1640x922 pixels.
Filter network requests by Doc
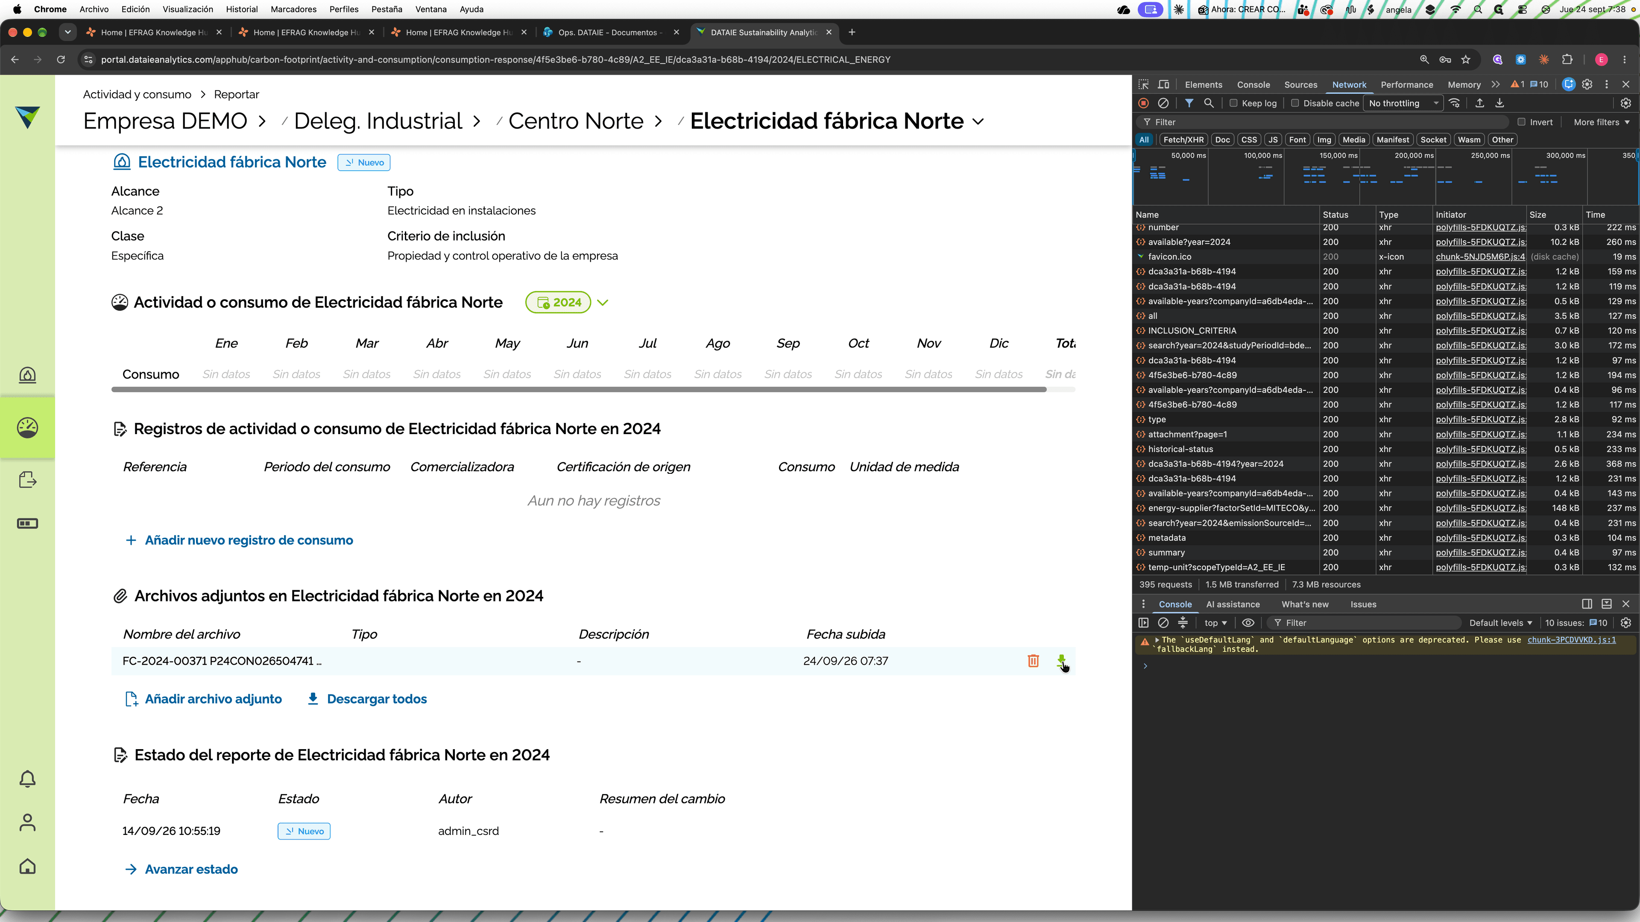(1222, 140)
